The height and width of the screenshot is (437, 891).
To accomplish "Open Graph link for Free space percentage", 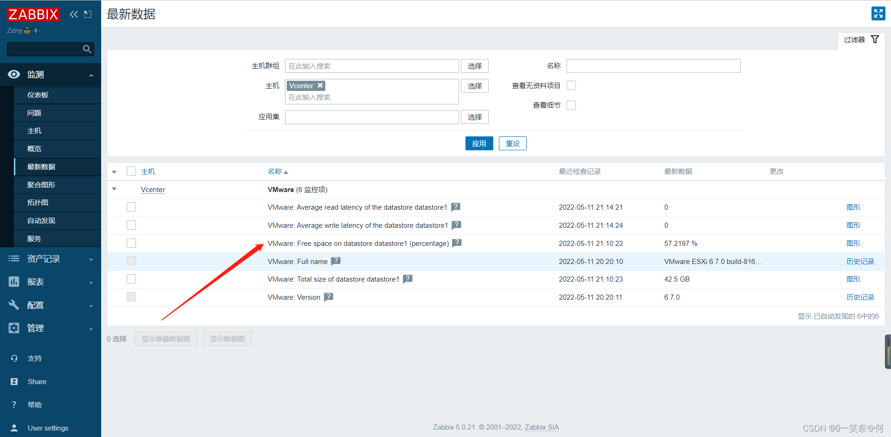I will point(853,243).
